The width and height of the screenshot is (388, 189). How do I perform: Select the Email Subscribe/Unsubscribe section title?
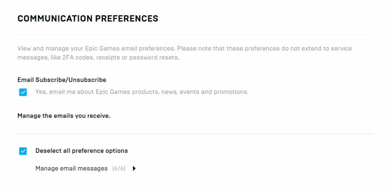pyautogui.click(x=62, y=80)
